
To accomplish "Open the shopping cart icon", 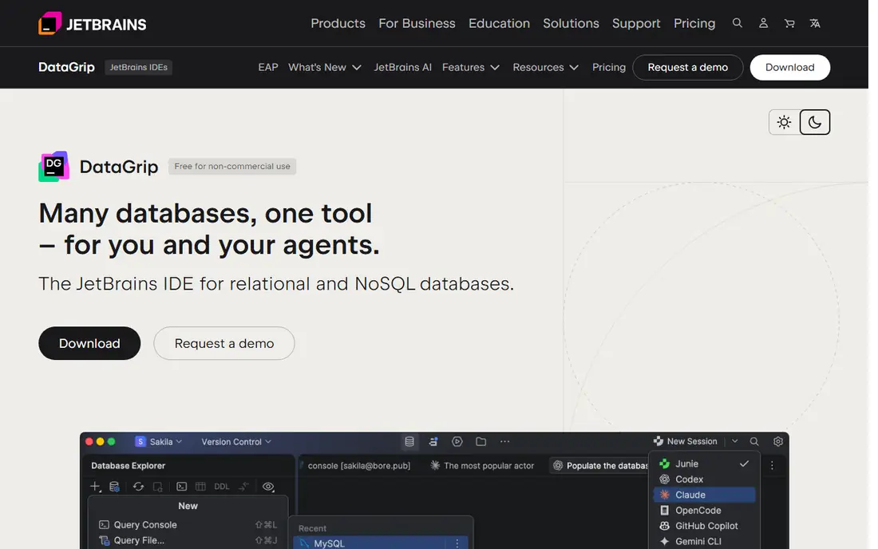I will point(789,23).
